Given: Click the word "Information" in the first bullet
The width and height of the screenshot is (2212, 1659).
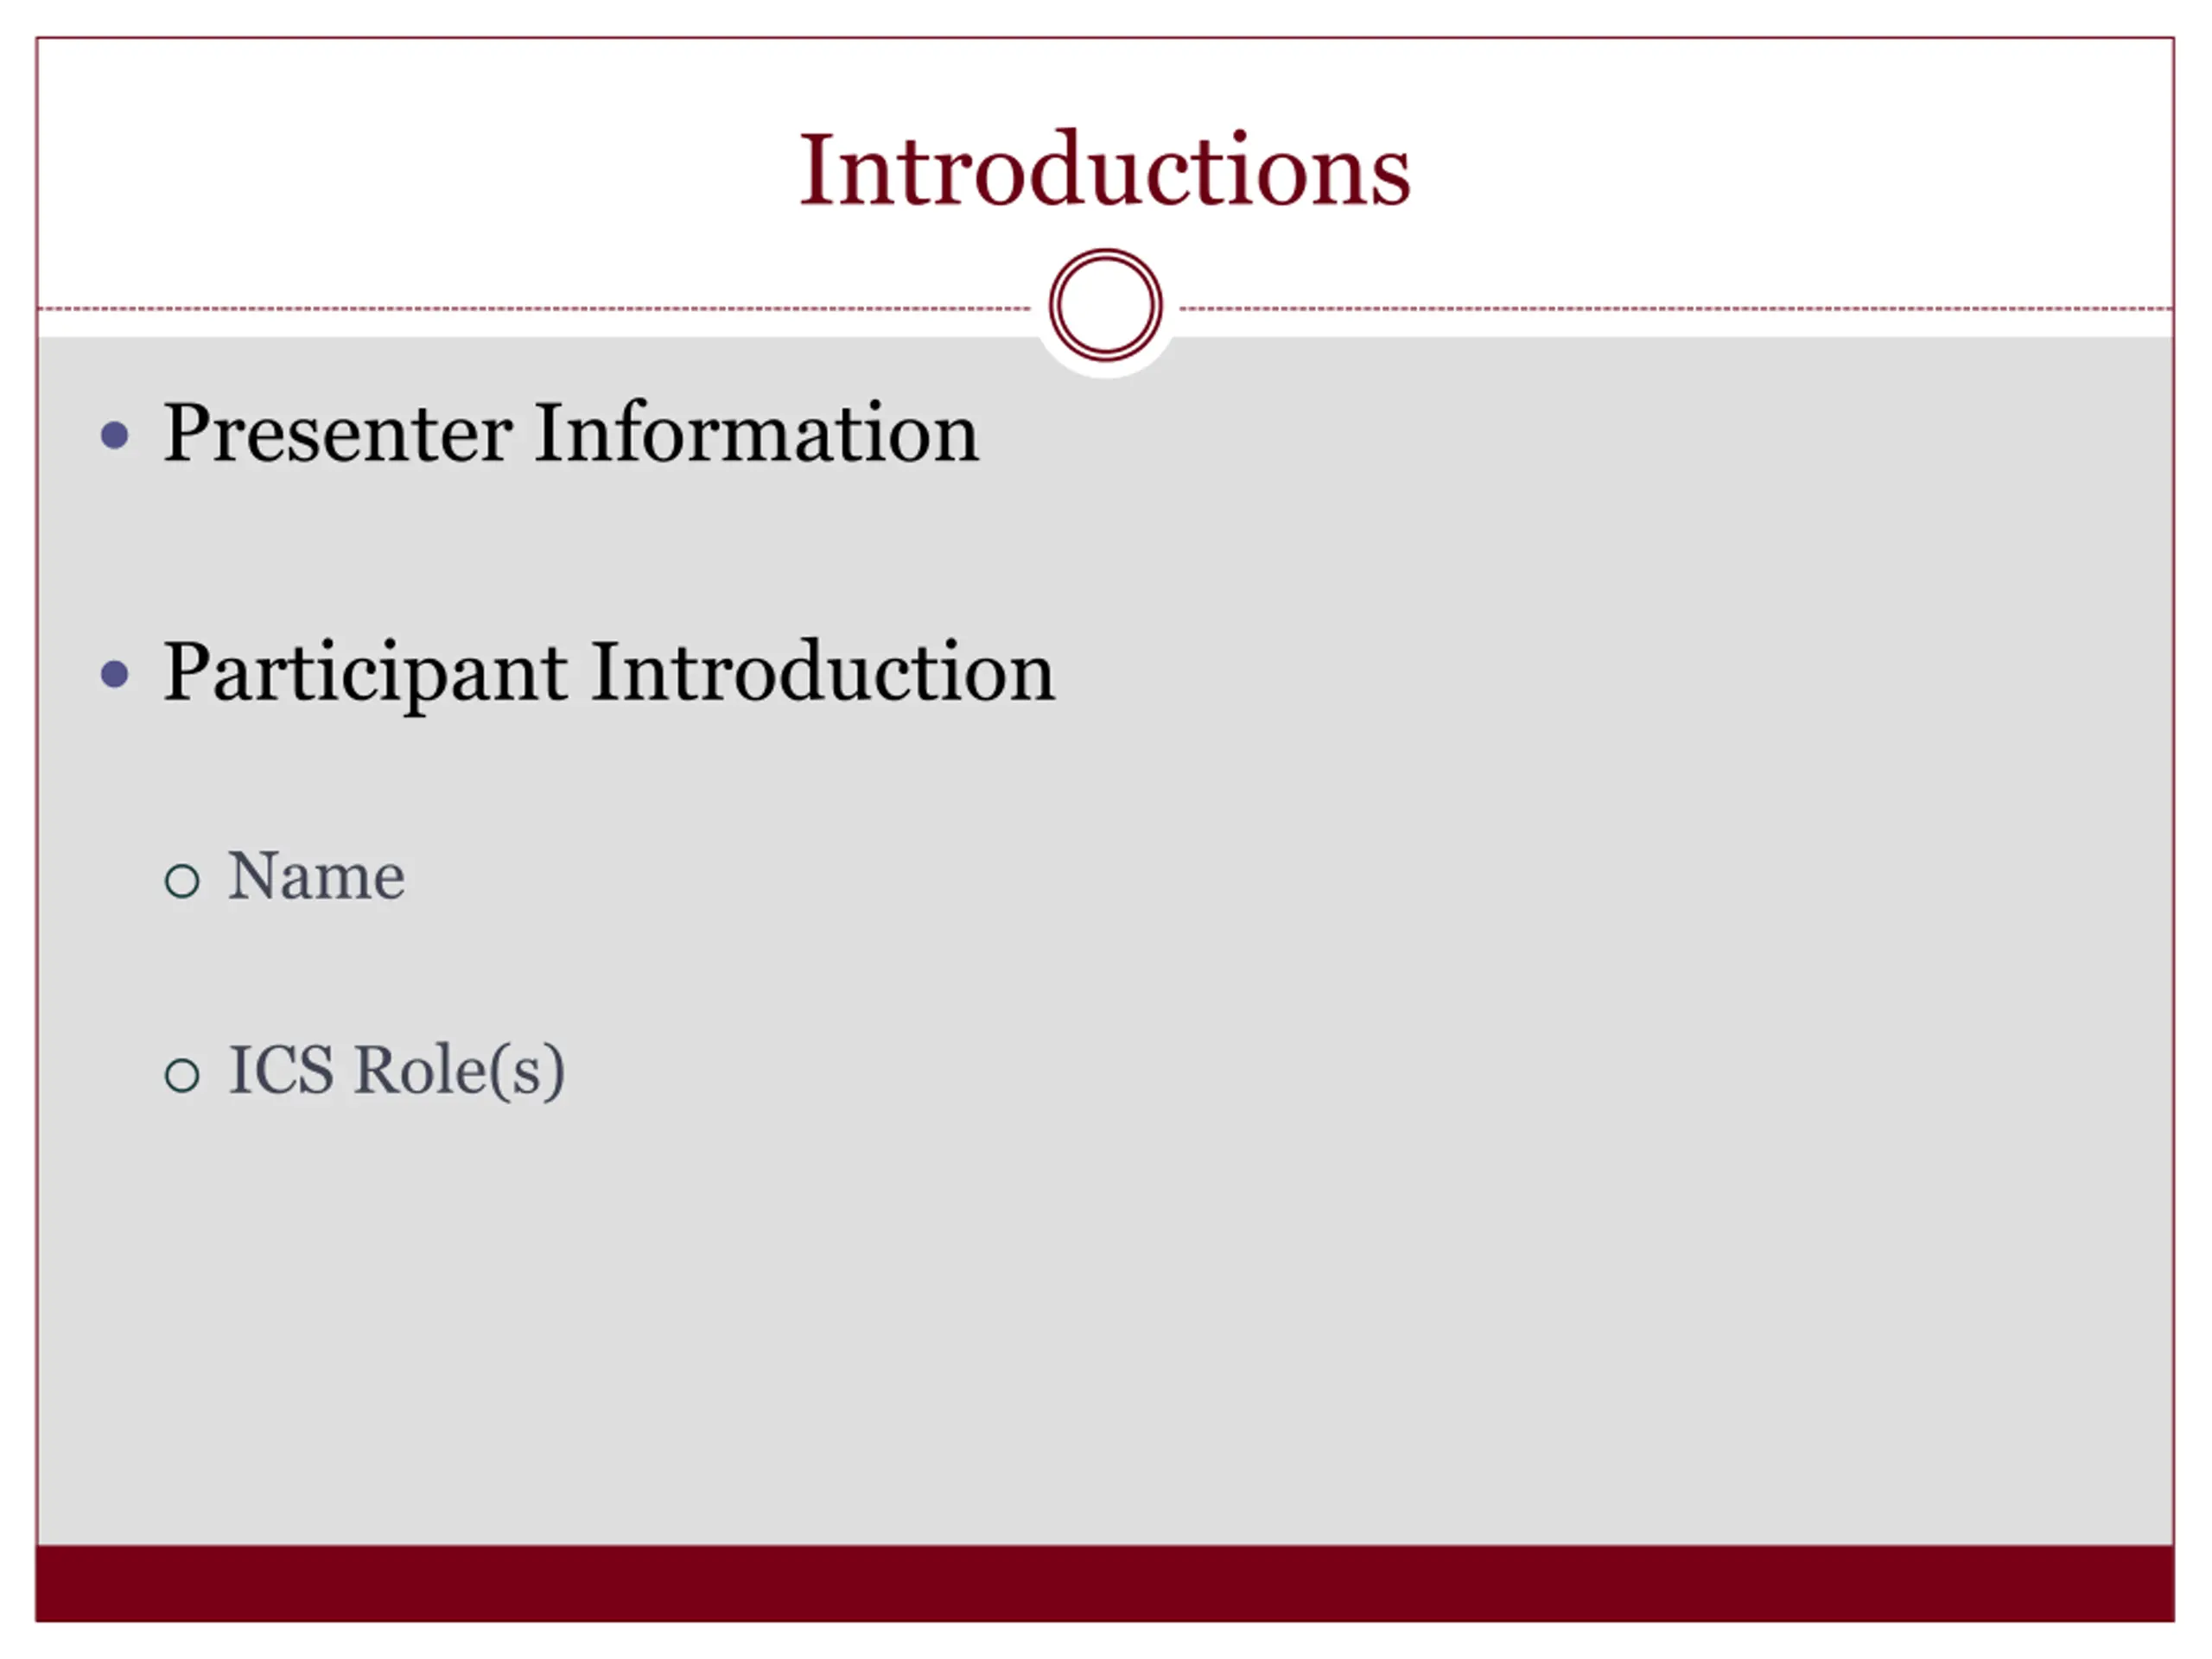Looking at the screenshot, I should tap(757, 433).
